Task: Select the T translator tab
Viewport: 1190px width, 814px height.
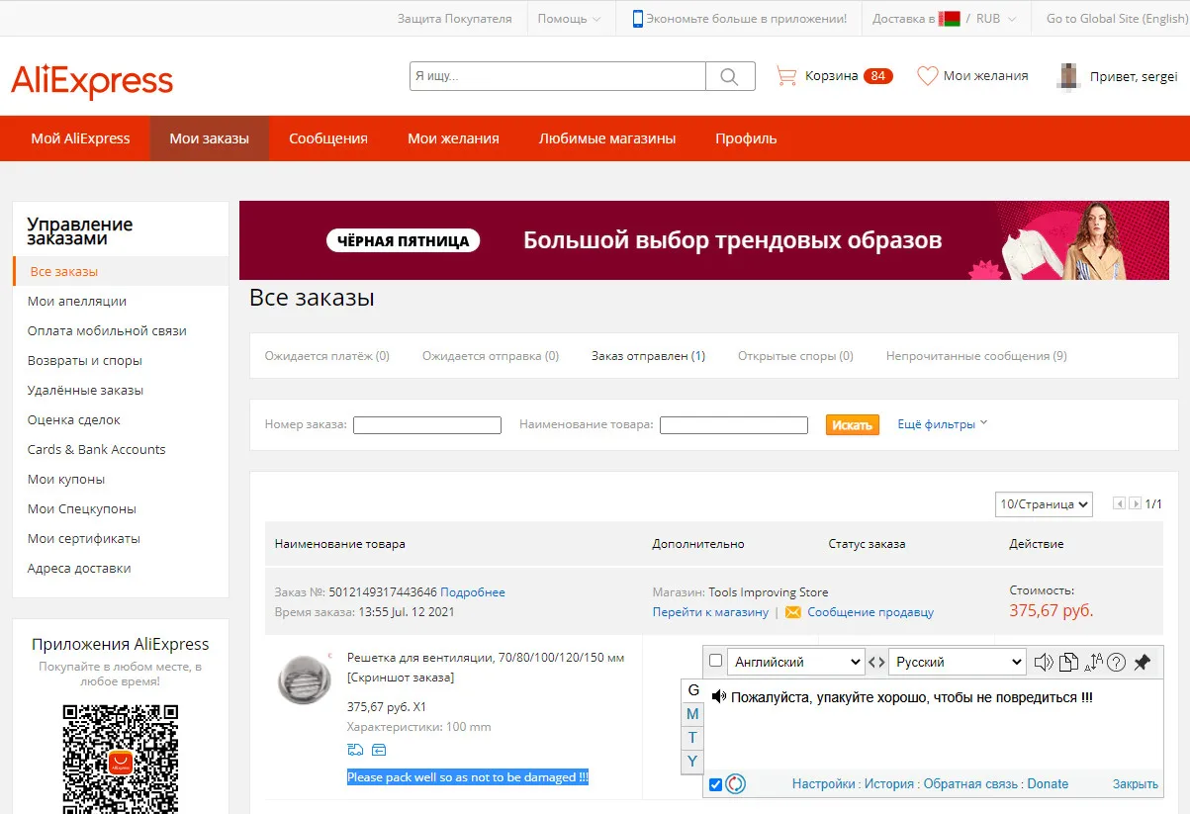Action: coord(693,738)
